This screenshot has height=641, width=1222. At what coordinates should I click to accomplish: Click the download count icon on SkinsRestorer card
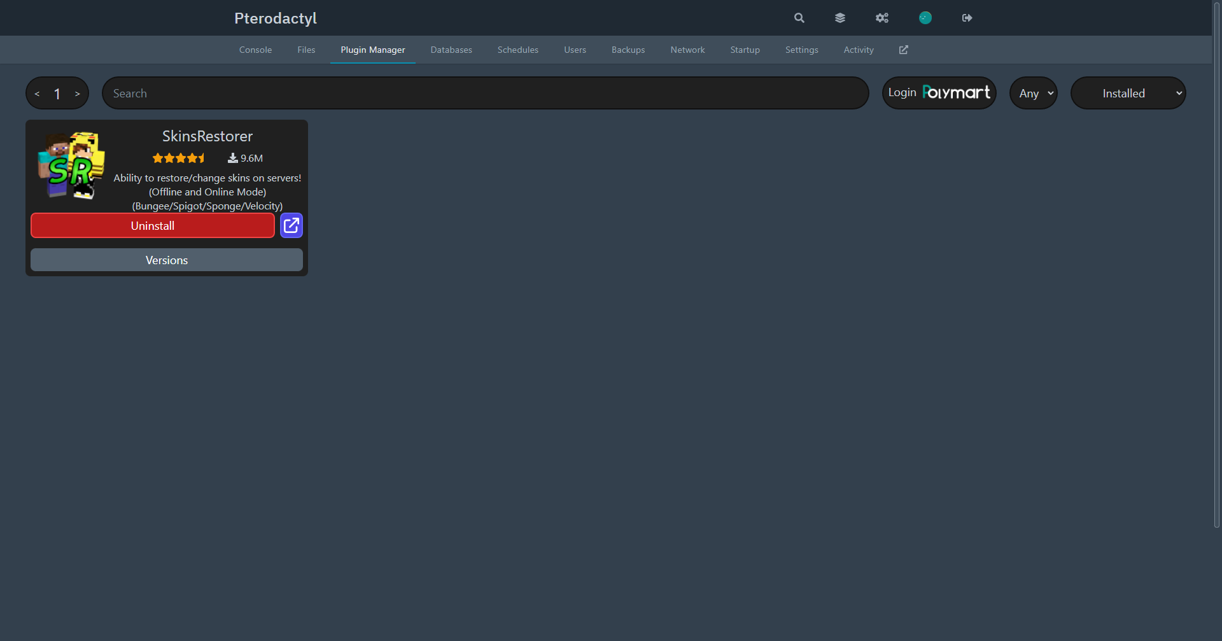tap(232, 158)
